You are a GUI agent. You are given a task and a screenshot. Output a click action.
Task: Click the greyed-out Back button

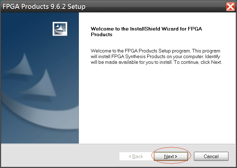pos(136,156)
